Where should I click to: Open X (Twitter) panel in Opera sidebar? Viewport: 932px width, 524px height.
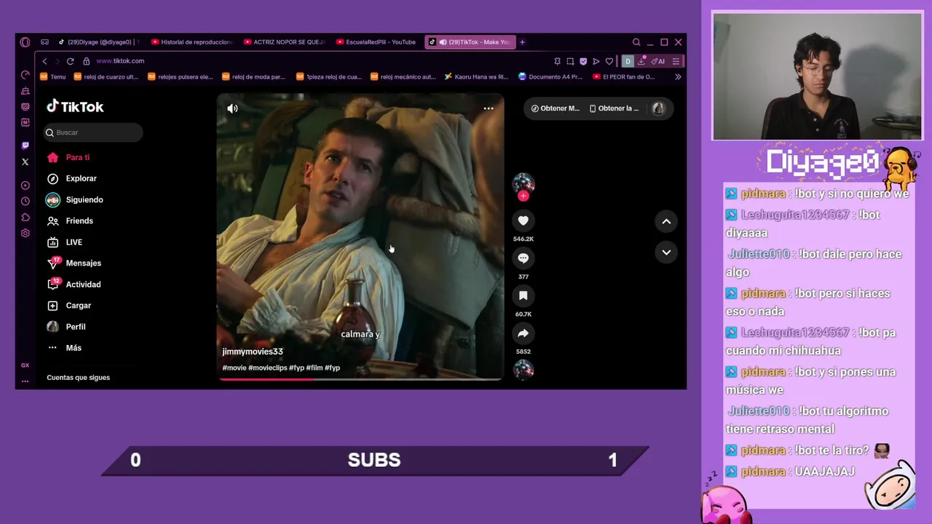coord(25,162)
